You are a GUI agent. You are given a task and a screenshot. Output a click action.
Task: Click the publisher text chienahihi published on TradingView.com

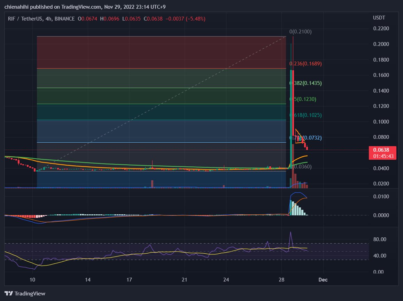53,7
